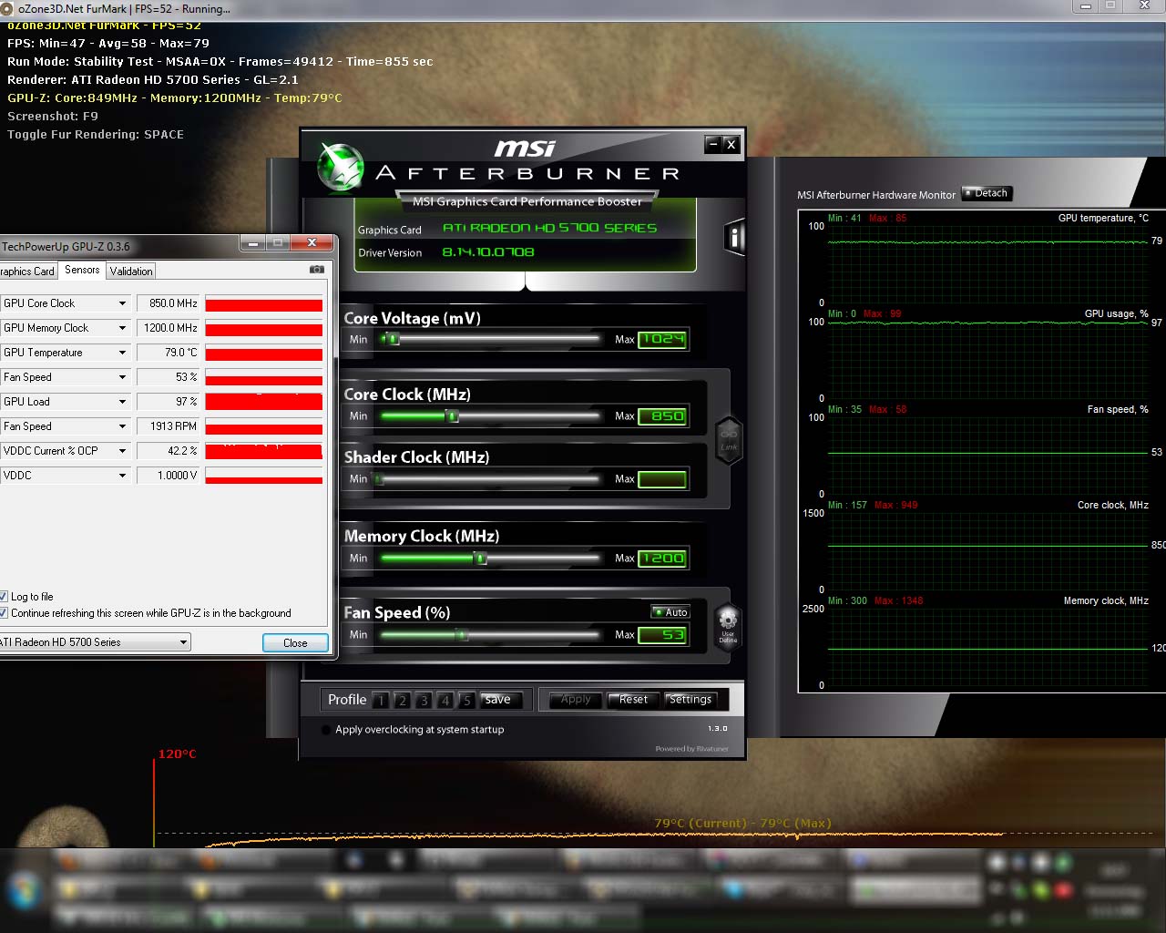Screen dimensions: 1166x933
Task: Click the GPU Memory Clock value 1200.0 MHz
Action: point(169,328)
